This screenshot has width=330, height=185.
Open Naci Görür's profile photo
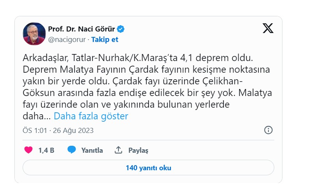click(34, 34)
